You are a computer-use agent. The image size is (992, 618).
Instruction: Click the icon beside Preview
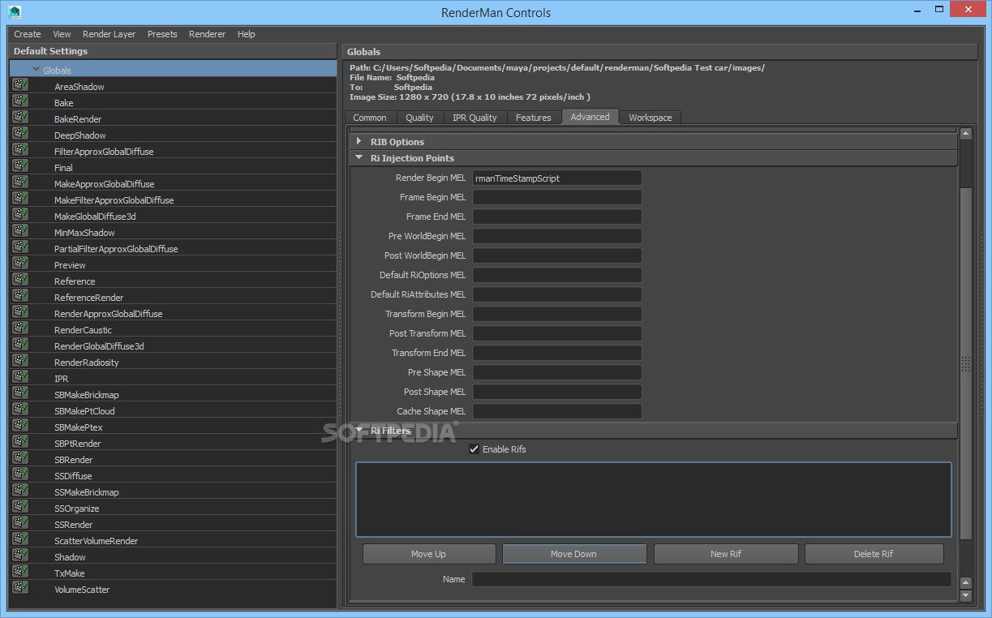20,264
